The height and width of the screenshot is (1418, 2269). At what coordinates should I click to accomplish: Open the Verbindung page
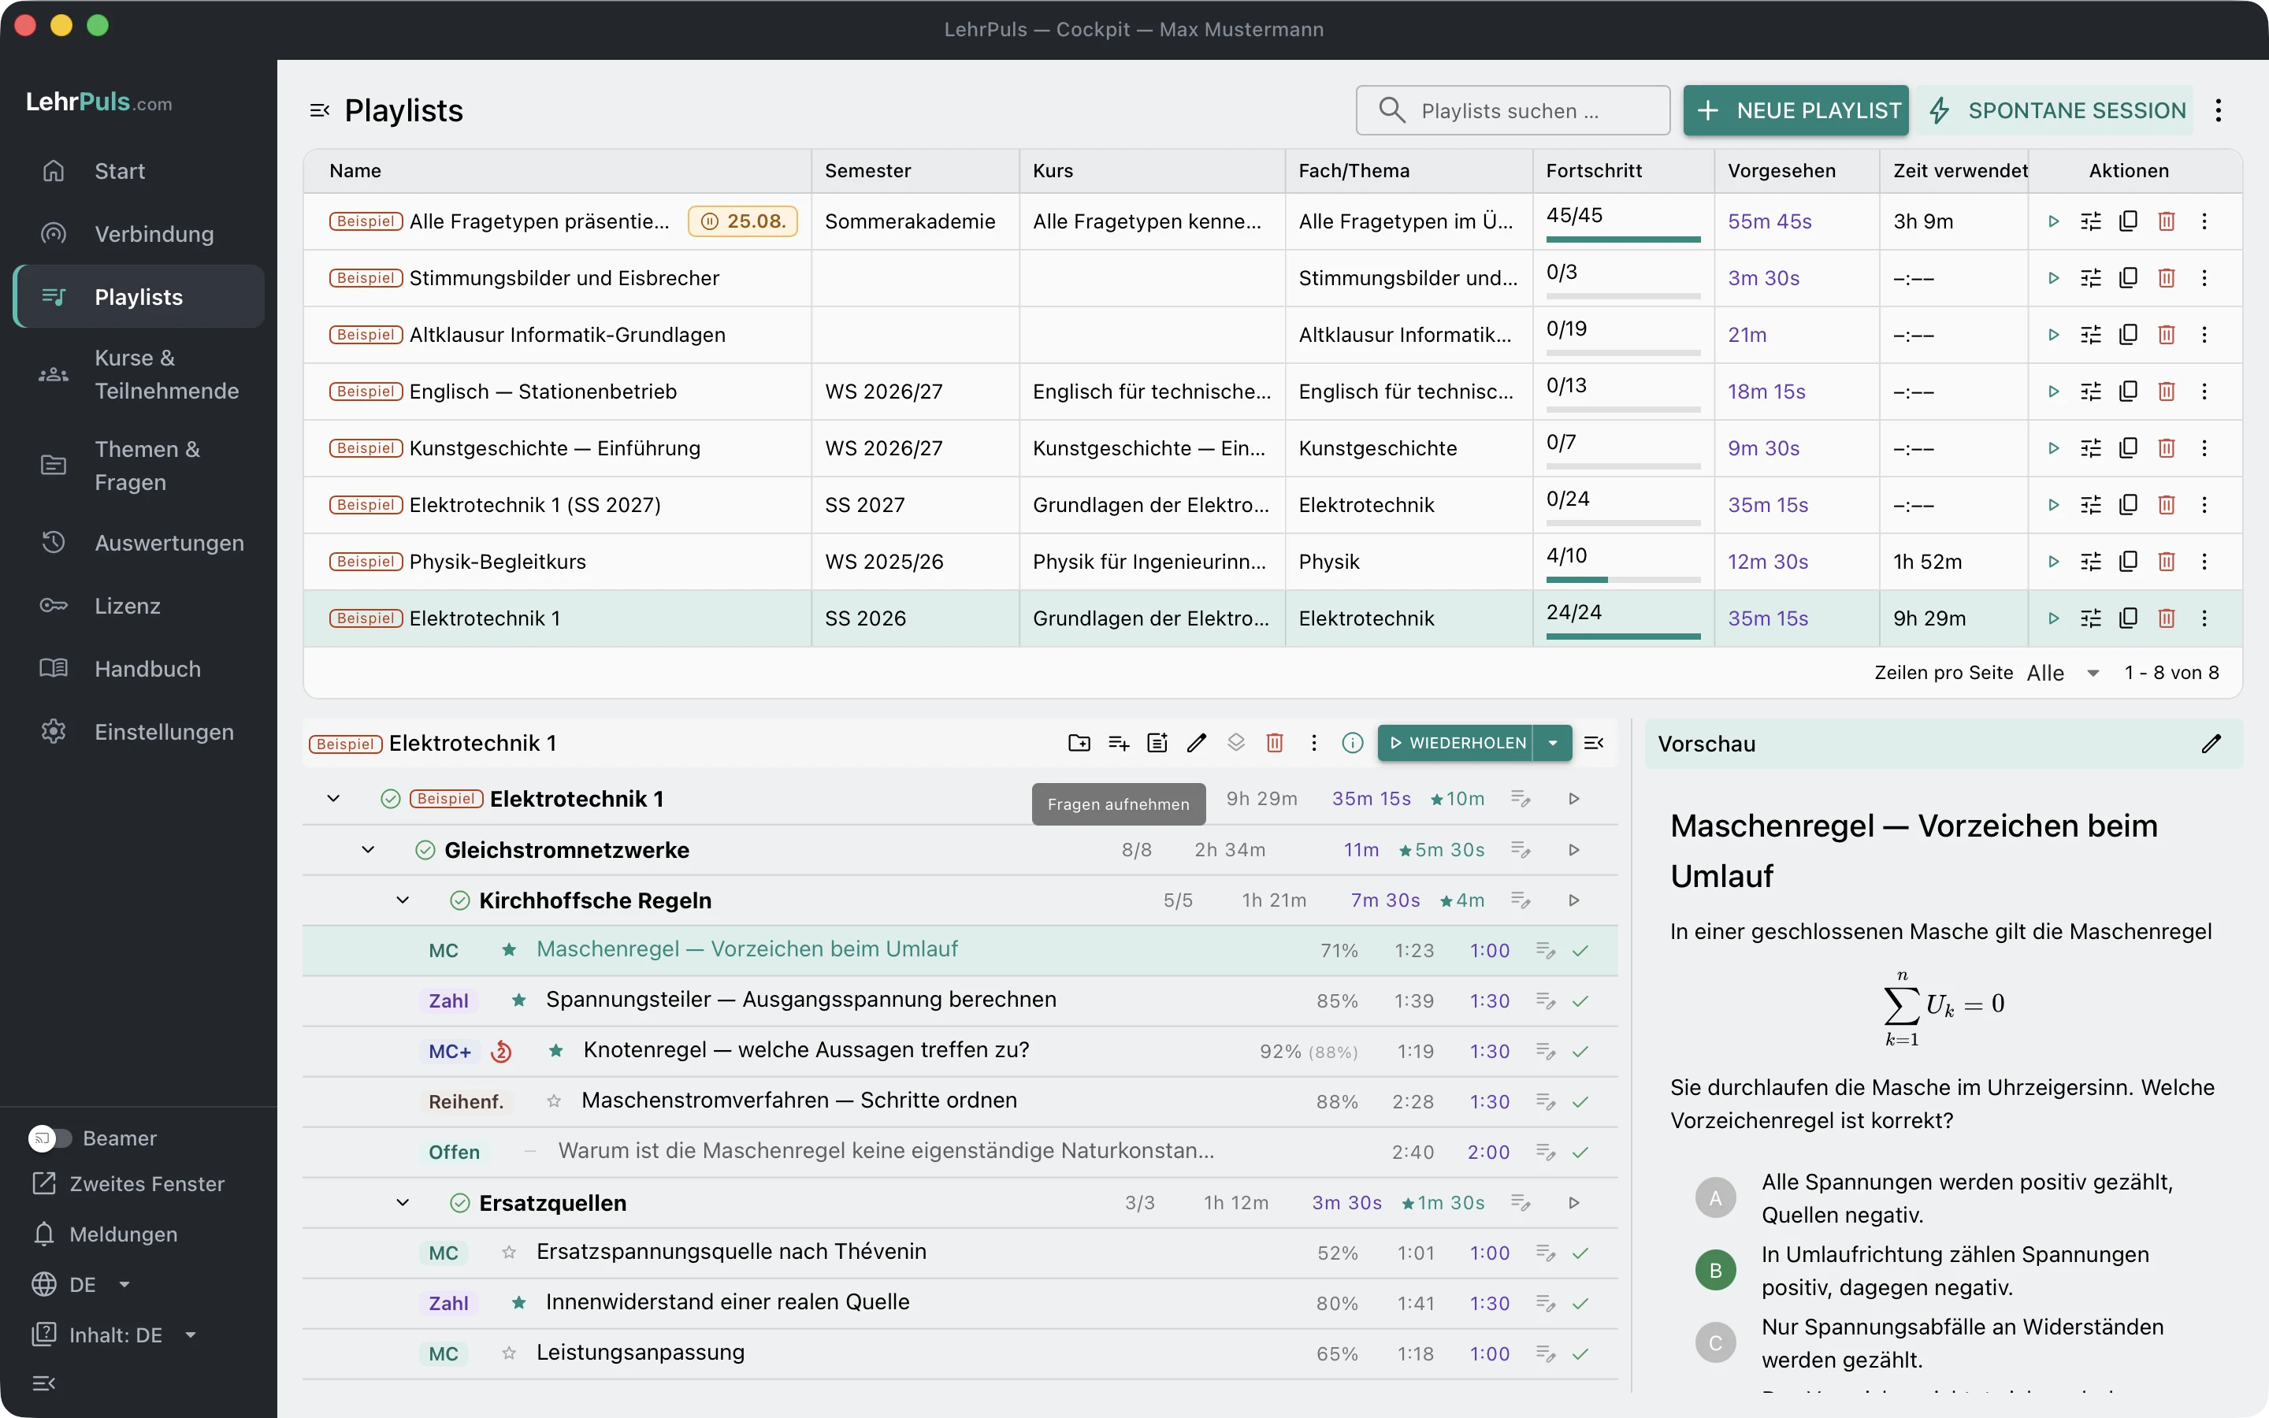(139, 233)
